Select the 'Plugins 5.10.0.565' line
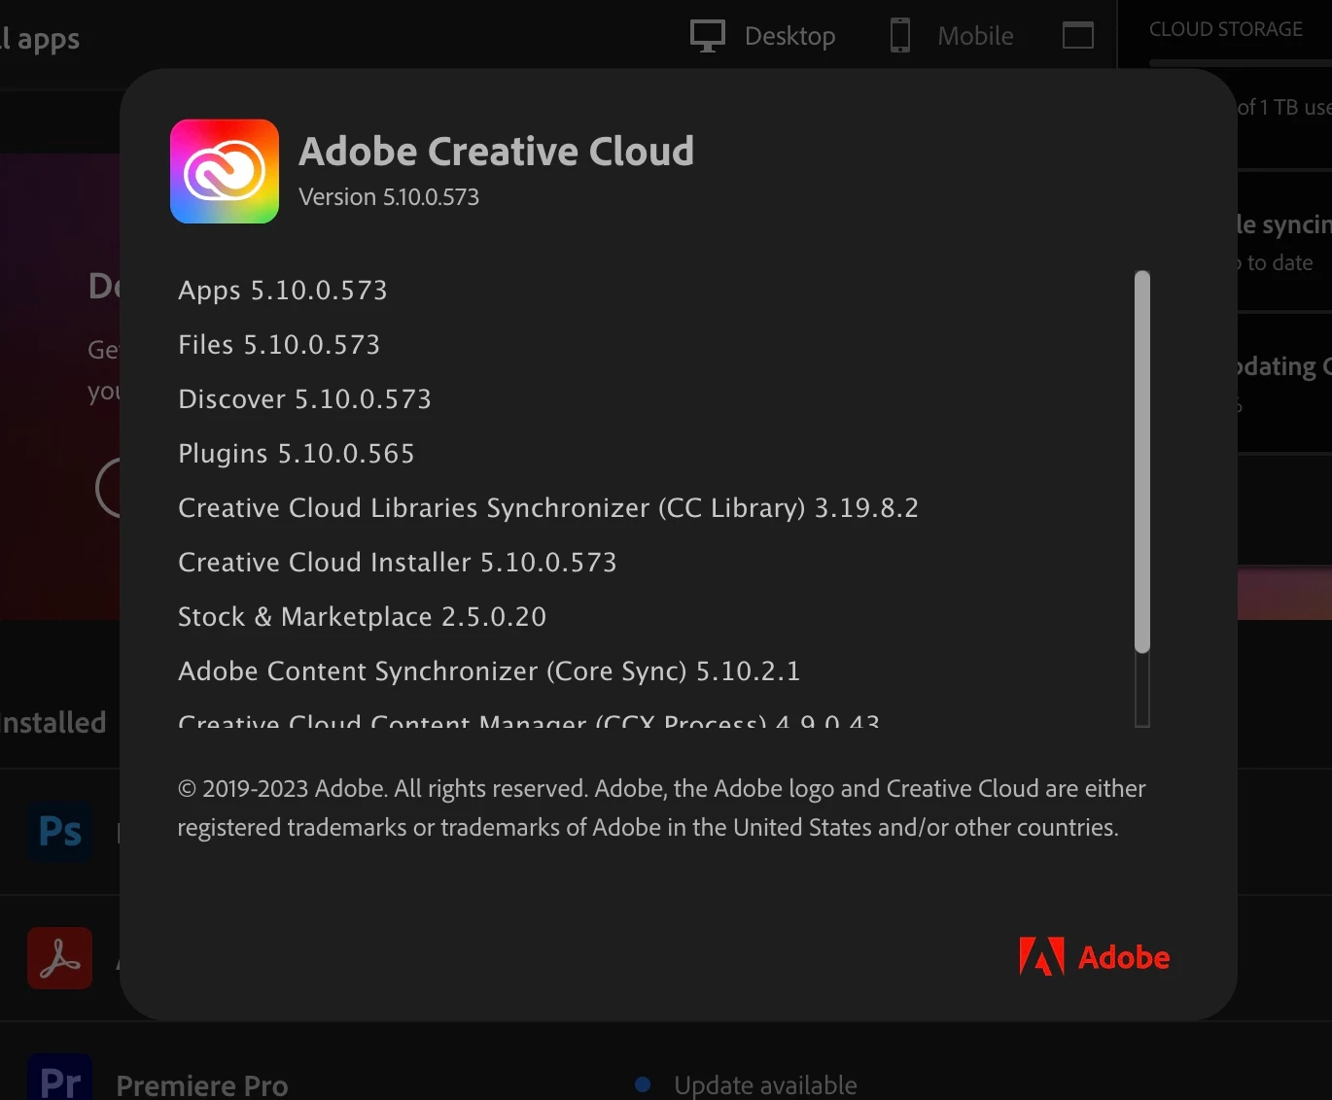The image size is (1332, 1100). [297, 454]
